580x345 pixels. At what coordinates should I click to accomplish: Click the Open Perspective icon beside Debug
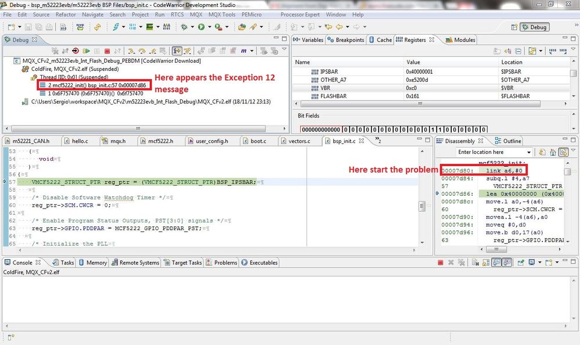click(514, 27)
